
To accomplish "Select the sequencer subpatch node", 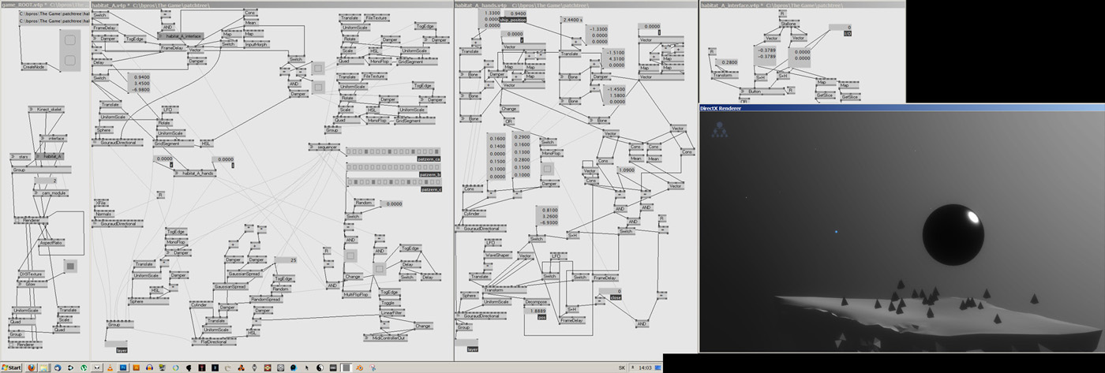I will [x=325, y=146].
